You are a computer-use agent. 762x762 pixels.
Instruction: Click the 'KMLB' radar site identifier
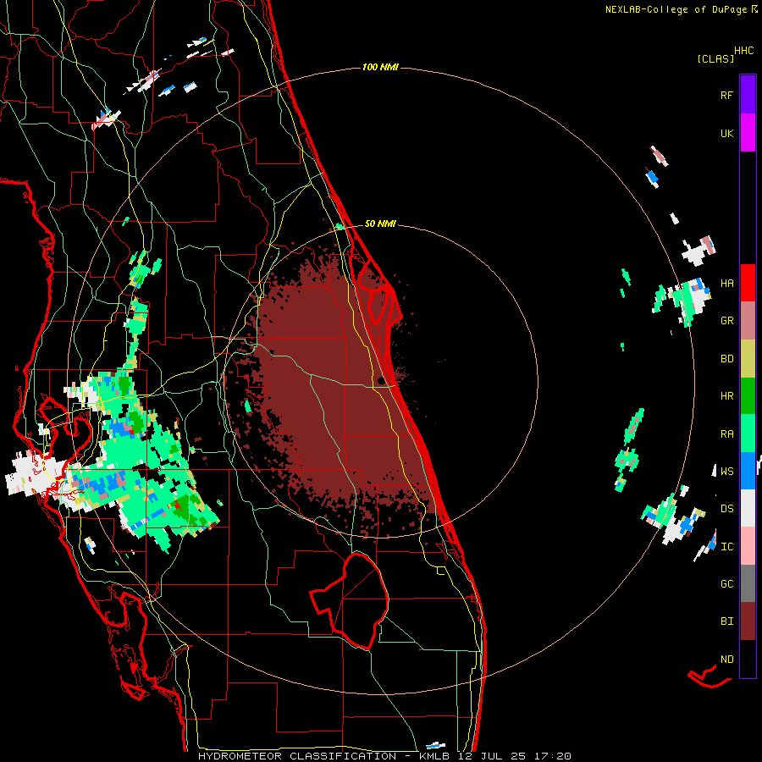(x=434, y=756)
